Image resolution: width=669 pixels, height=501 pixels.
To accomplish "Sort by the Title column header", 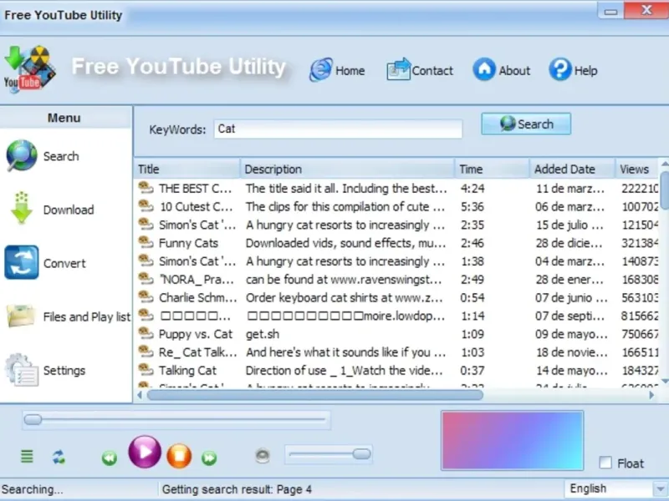I will pyautogui.click(x=186, y=170).
